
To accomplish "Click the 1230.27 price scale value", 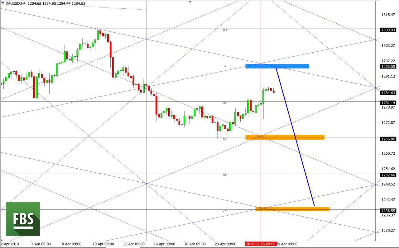I will [388, 231].
